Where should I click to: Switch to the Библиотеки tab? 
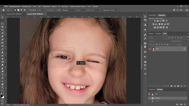click(x=152, y=15)
